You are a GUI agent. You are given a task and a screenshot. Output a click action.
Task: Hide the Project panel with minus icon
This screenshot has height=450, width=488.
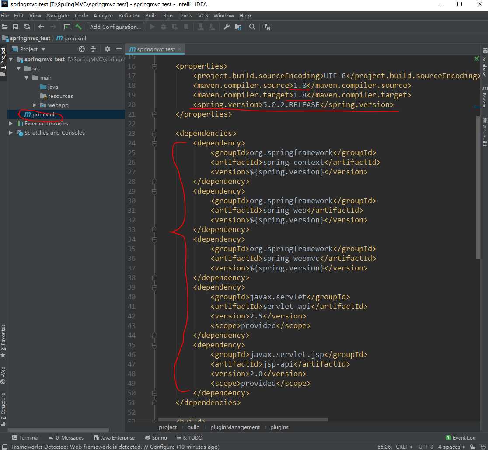[119, 49]
